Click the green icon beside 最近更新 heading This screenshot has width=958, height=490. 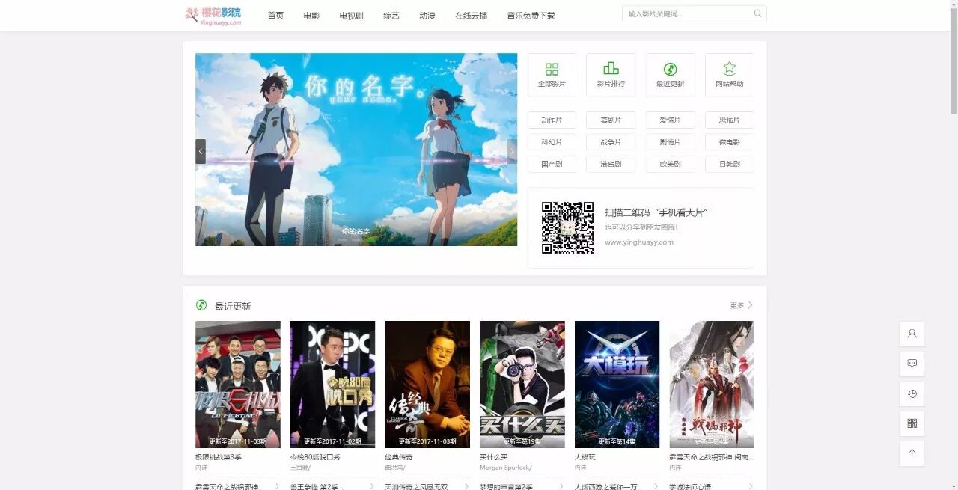pyautogui.click(x=201, y=305)
